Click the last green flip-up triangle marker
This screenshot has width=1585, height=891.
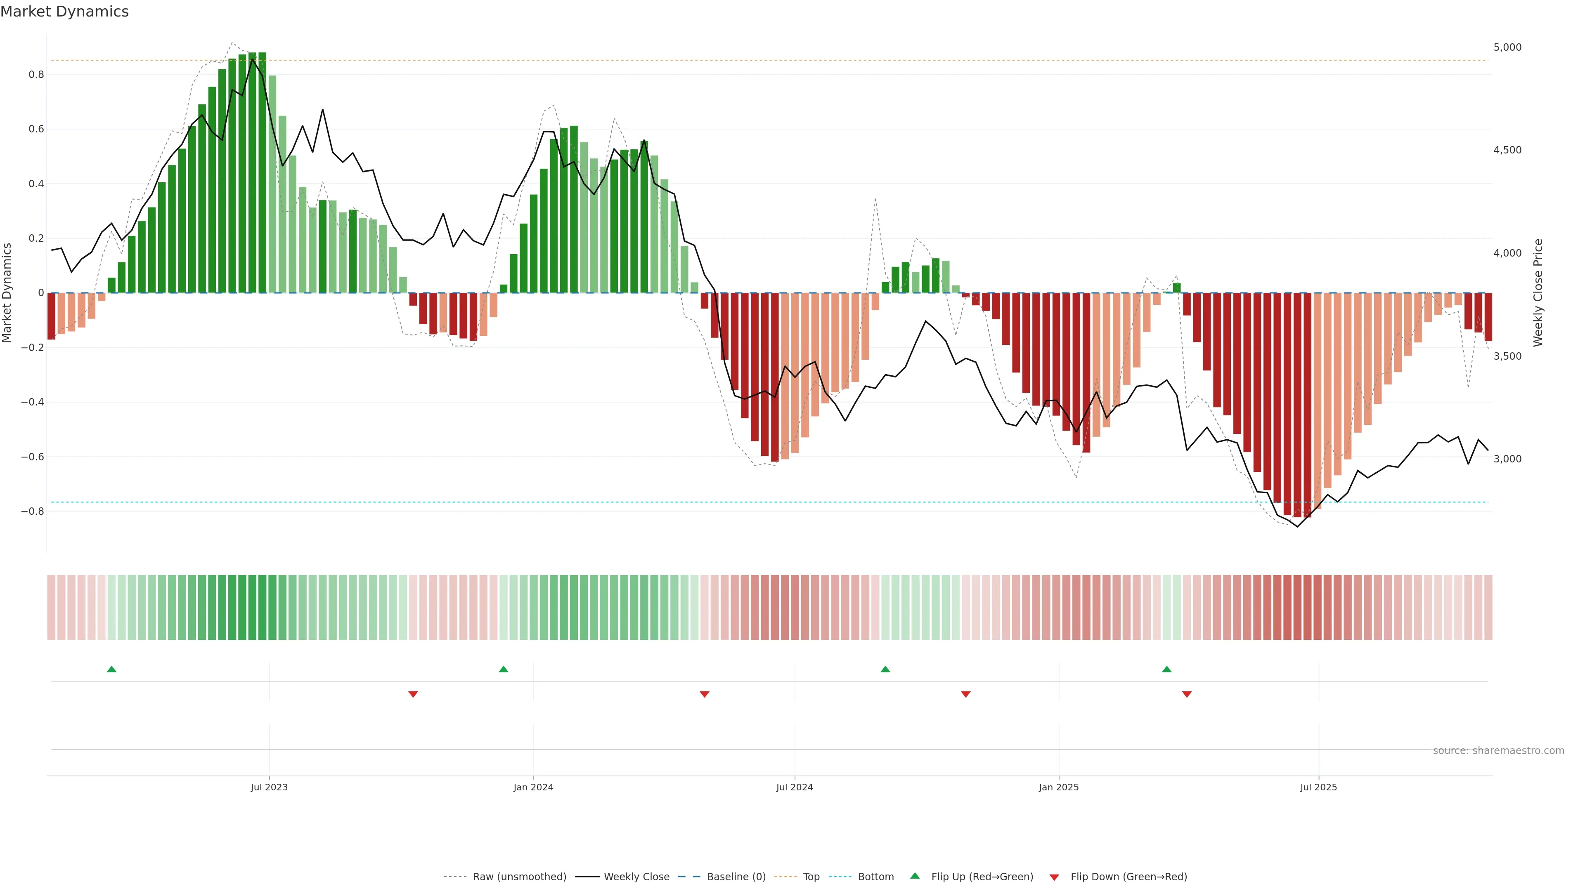click(1166, 669)
